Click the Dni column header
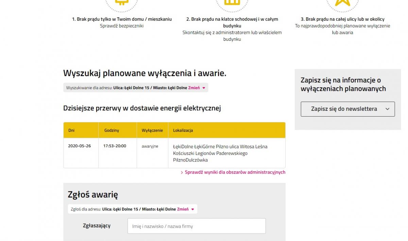This screenshot has width=408, height=241. 81,130
